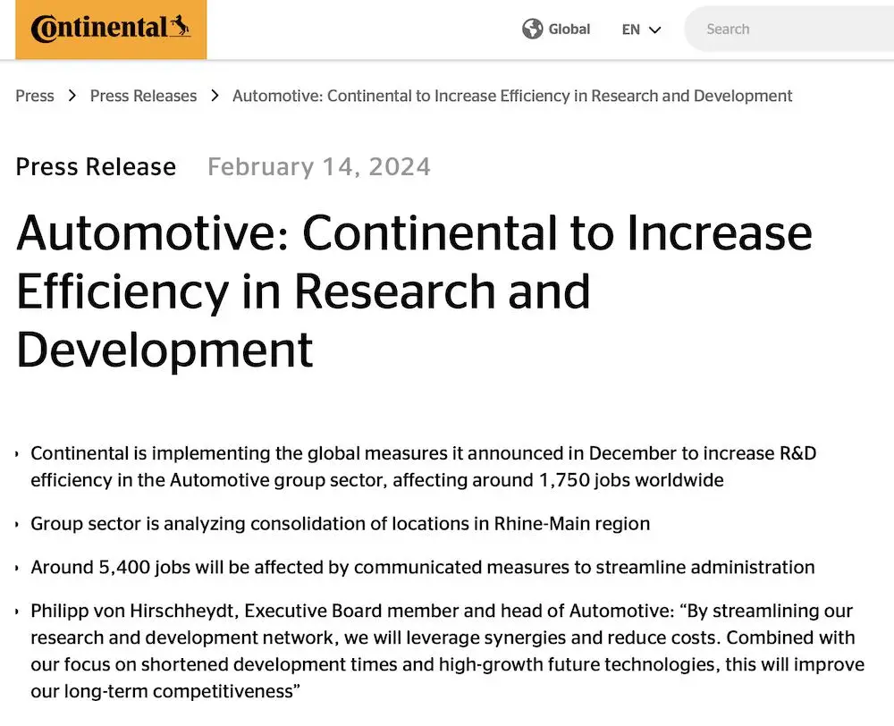The width and height of the screenshot is (894, 726).
Task: Open the Global region selector text
Action: [569, 29]
